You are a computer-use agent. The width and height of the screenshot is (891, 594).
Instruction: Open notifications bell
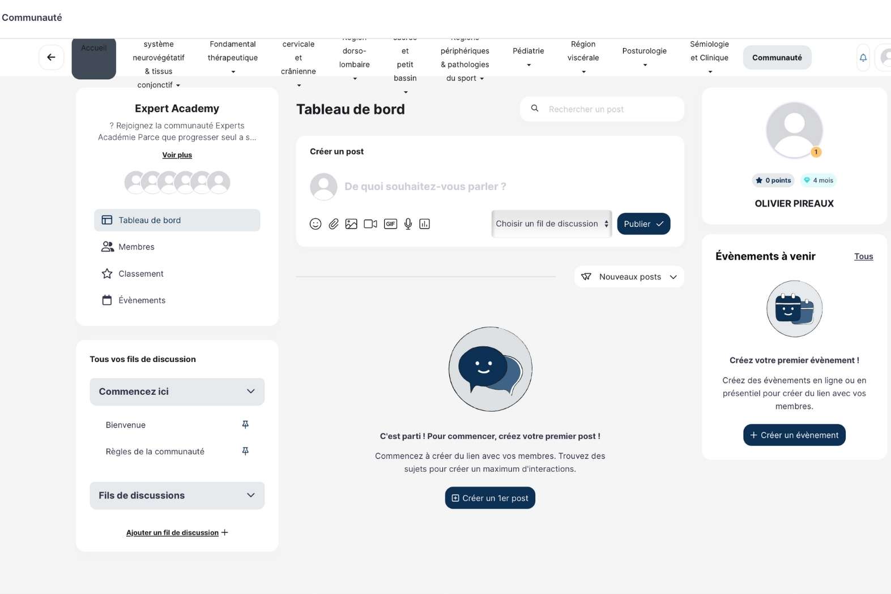(x=863, y=58)
